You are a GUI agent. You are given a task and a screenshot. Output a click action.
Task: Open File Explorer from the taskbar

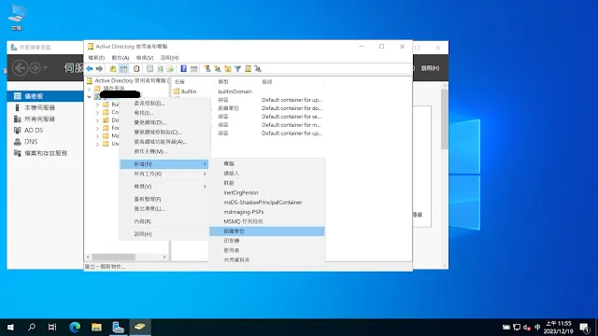[96, 328]
